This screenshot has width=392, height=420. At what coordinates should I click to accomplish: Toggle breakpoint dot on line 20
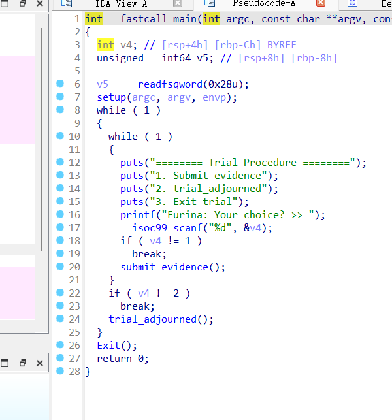[x=60, y=267]
